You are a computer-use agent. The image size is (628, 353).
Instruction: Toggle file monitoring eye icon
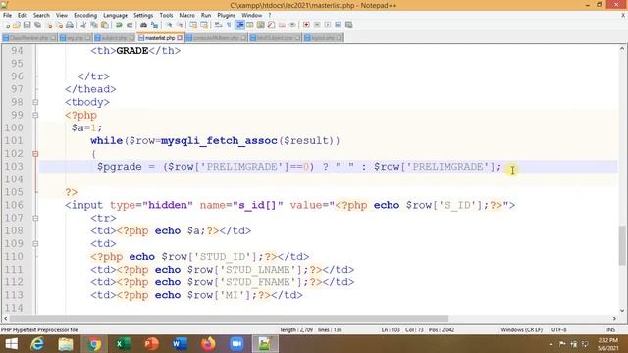292,25
